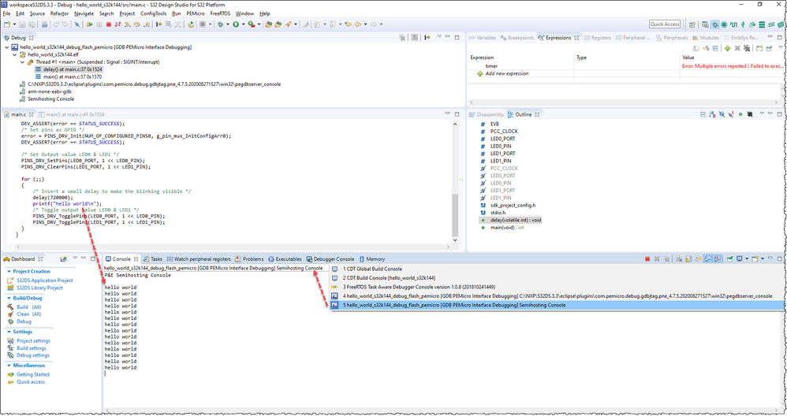
Task: Switch to Disassembly tab
Action: click(487, 114)
